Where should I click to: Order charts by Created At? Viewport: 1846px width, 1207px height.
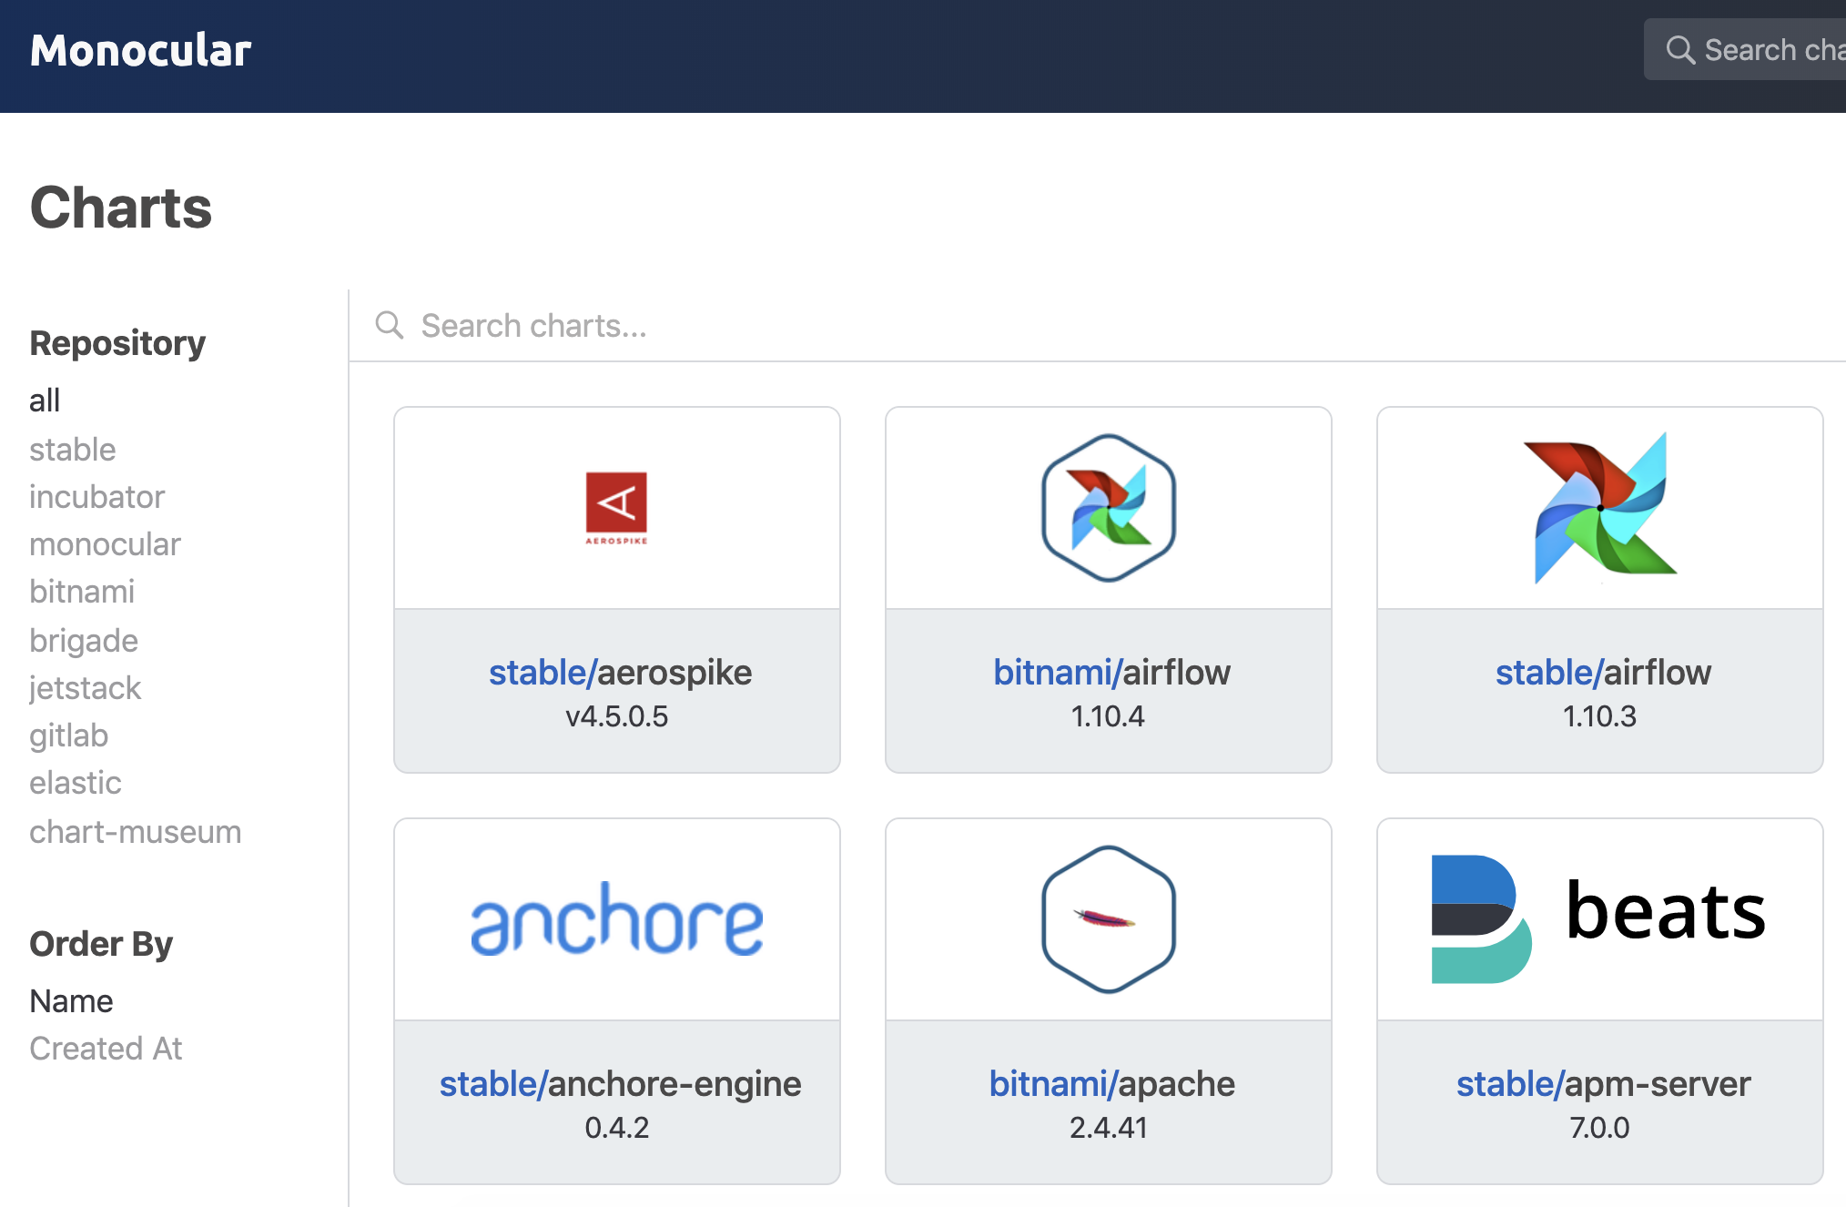(106, 1049)
